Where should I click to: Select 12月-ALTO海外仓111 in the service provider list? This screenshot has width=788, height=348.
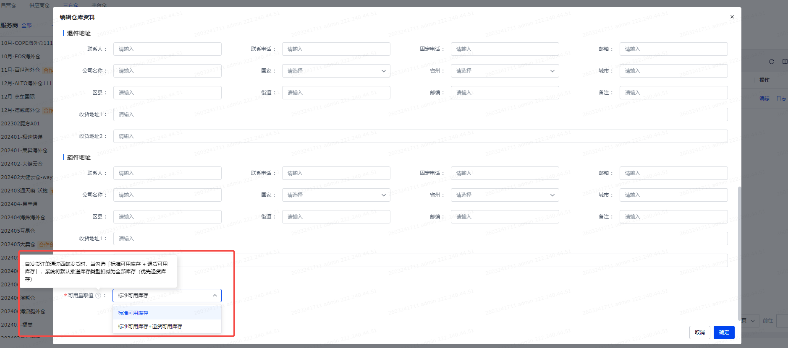(26, 83)
